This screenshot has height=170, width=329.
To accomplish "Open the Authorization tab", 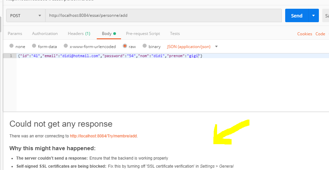I will point(45,34).
